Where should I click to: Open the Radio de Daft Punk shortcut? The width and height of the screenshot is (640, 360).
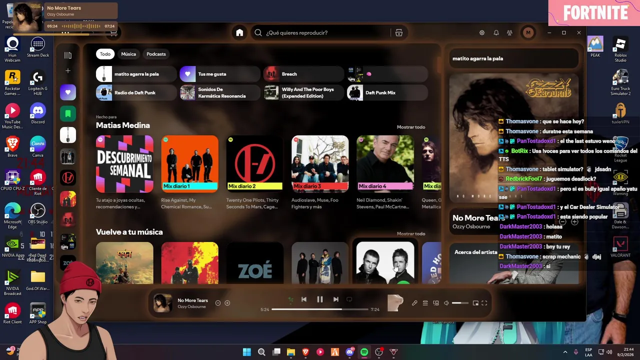(x=136, y=92)
